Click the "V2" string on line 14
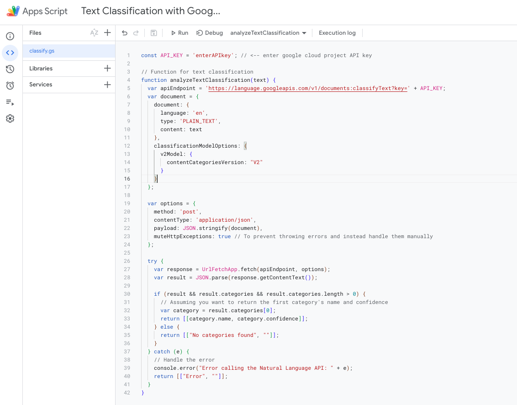Image resolution: width=517 pixels, height=405 pixels. [257, 162]
